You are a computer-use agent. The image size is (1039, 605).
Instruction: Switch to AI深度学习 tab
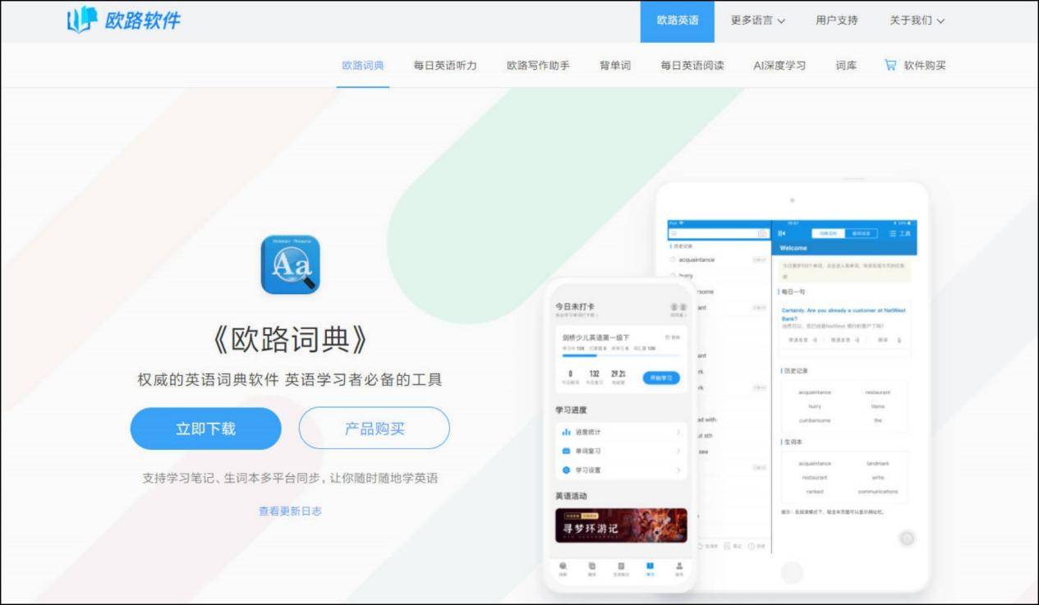click(779, 66)
